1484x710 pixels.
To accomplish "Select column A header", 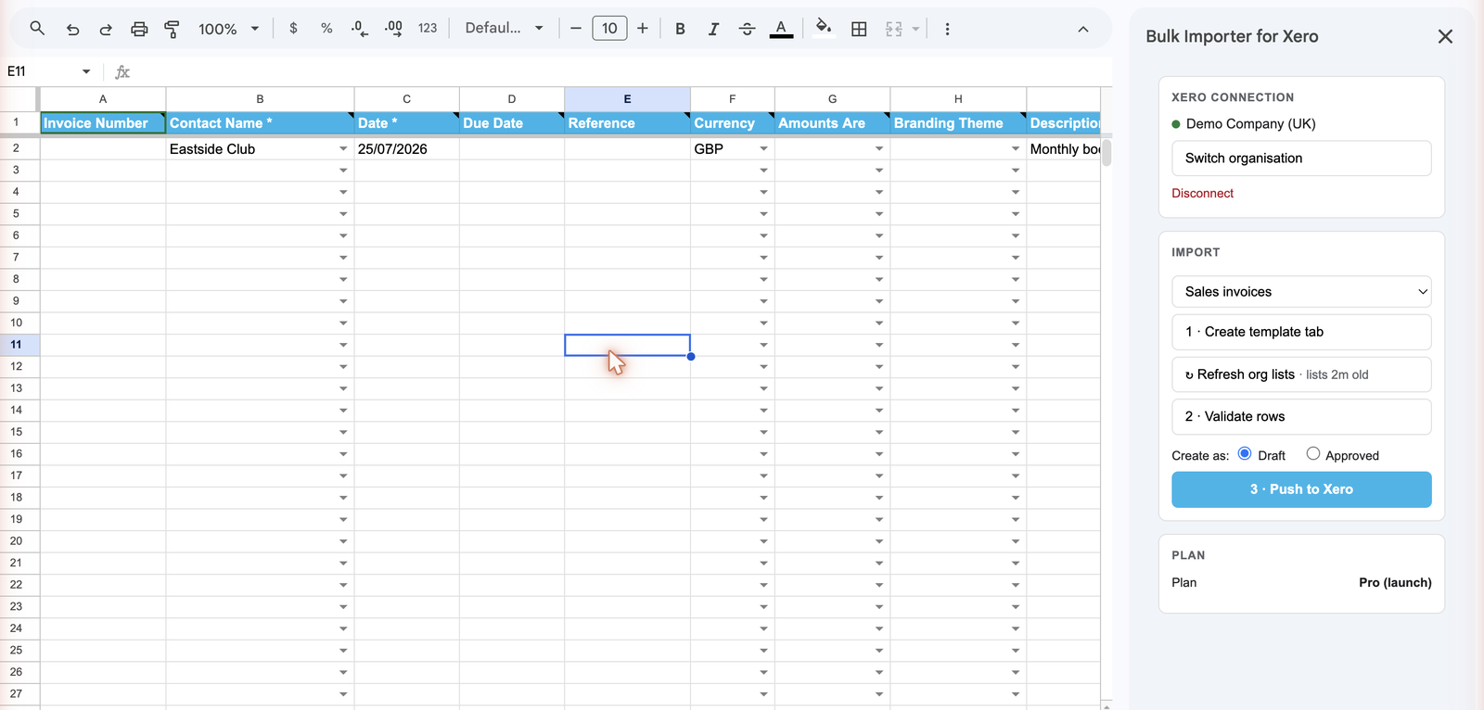I will point(103,99).
